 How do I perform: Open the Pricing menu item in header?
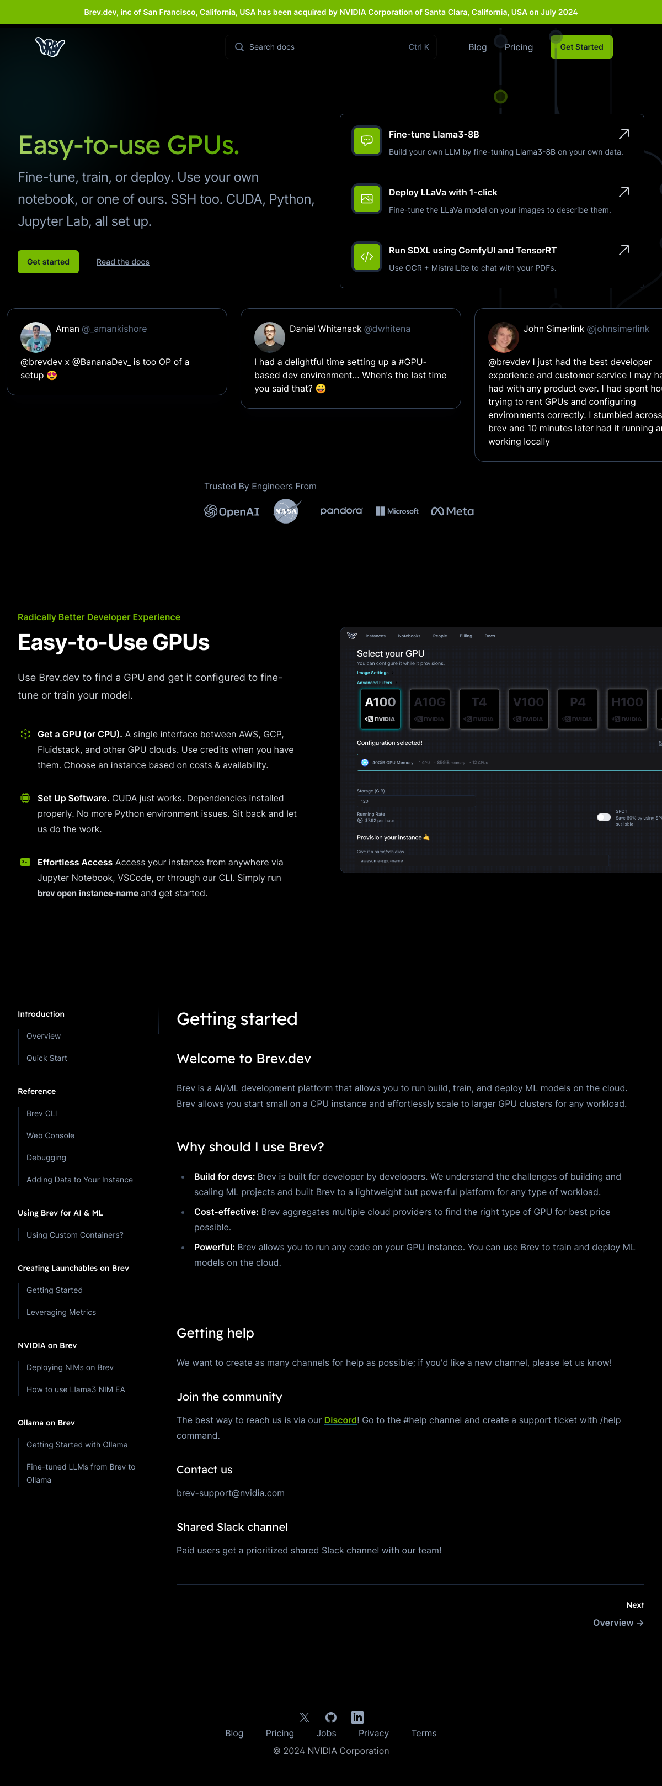519,47
